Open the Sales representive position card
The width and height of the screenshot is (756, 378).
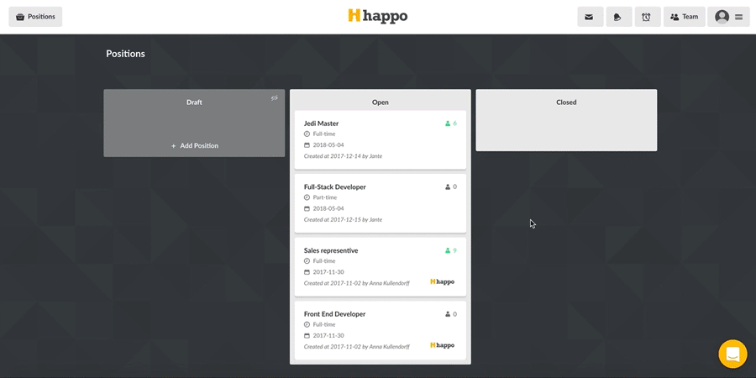tap(381, 267)
